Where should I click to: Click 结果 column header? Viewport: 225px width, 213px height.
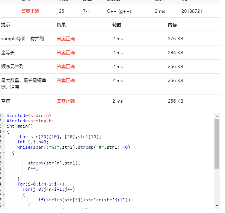[61, 25]
